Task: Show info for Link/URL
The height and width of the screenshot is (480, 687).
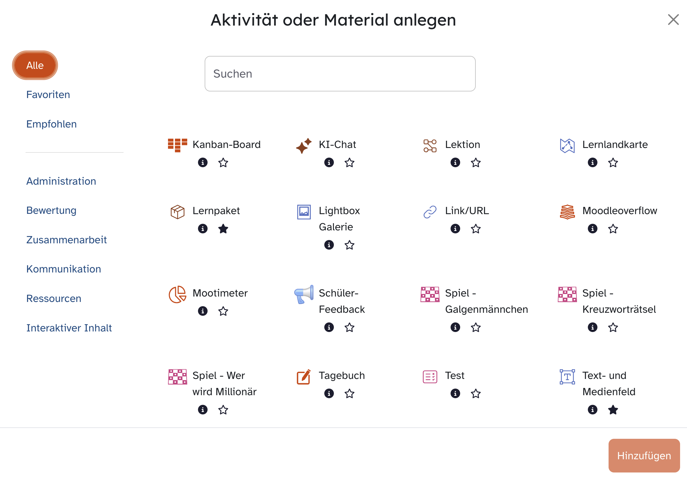Action: [455, 229]
